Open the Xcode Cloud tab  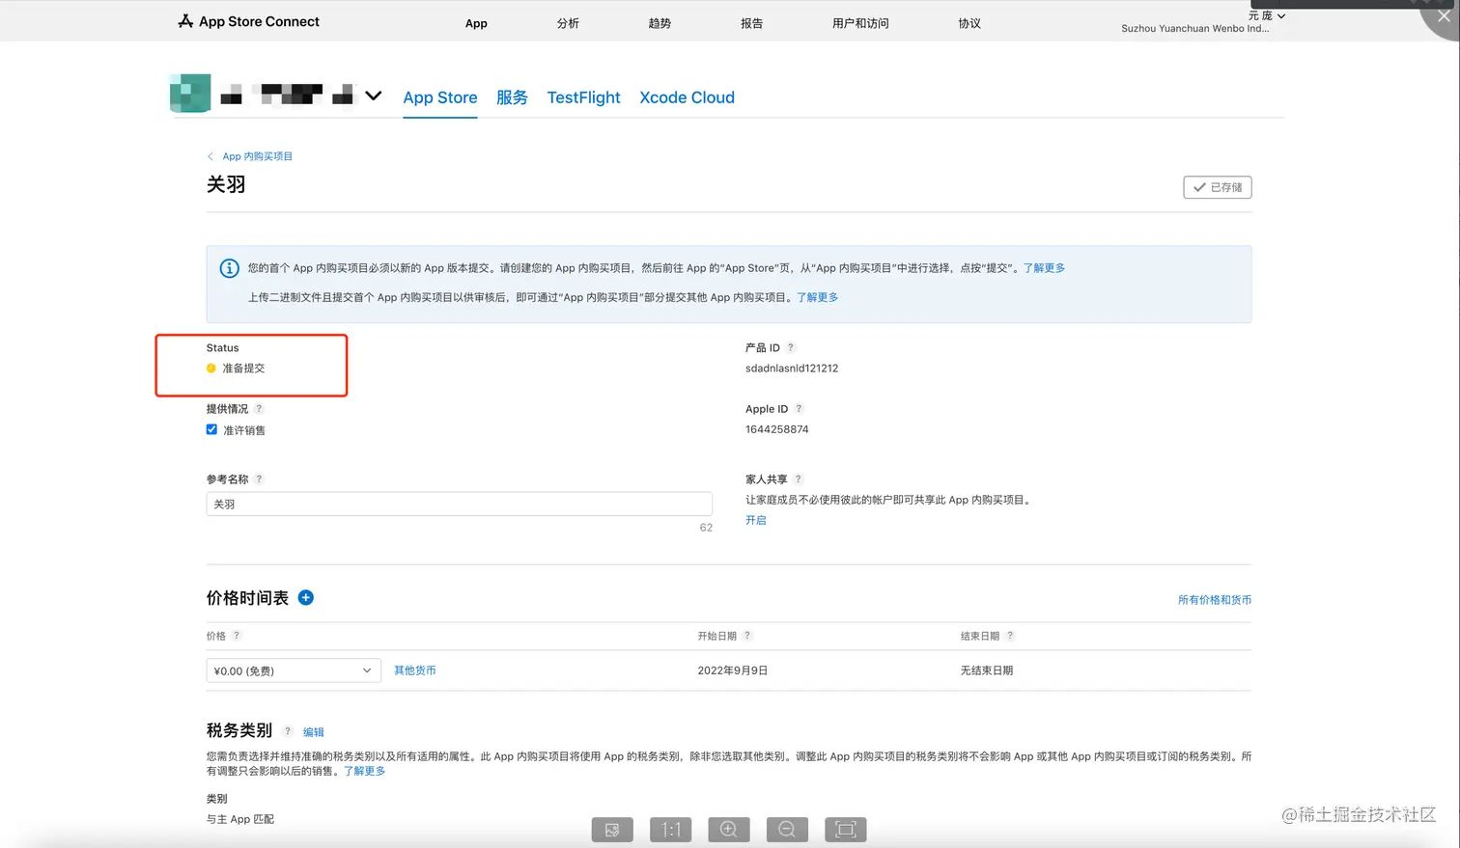pyautogui.click(x=687, y=97)
